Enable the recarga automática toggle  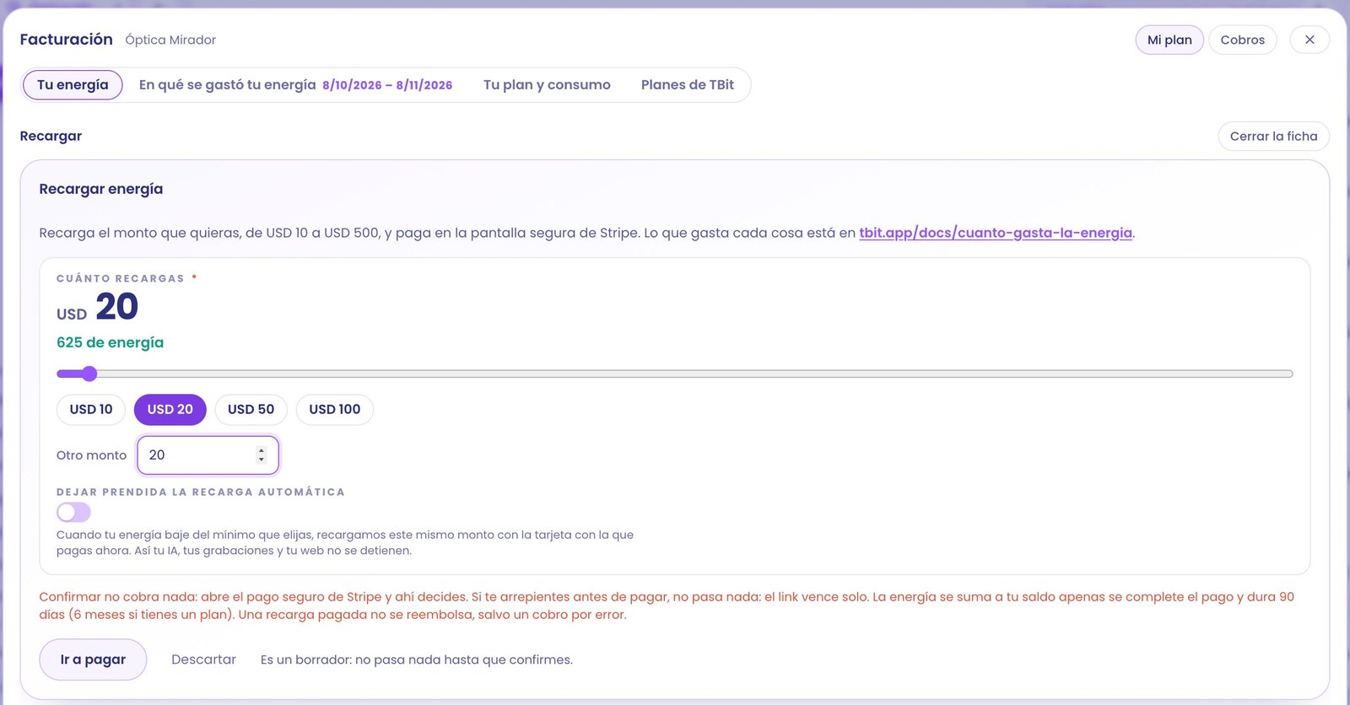[73, 512]
